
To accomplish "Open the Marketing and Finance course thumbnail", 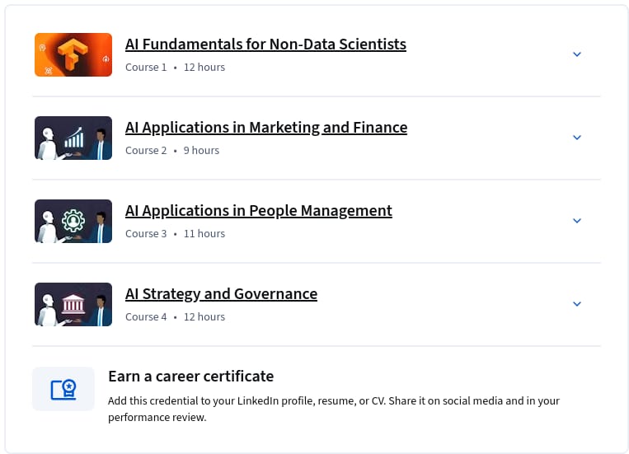I will click(73, 138).
